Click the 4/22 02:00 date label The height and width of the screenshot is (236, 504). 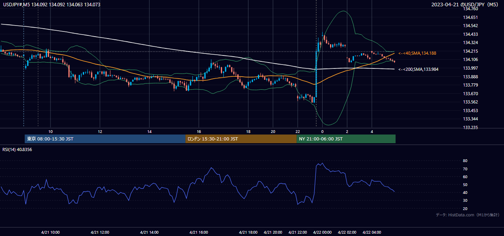[347, 232]
